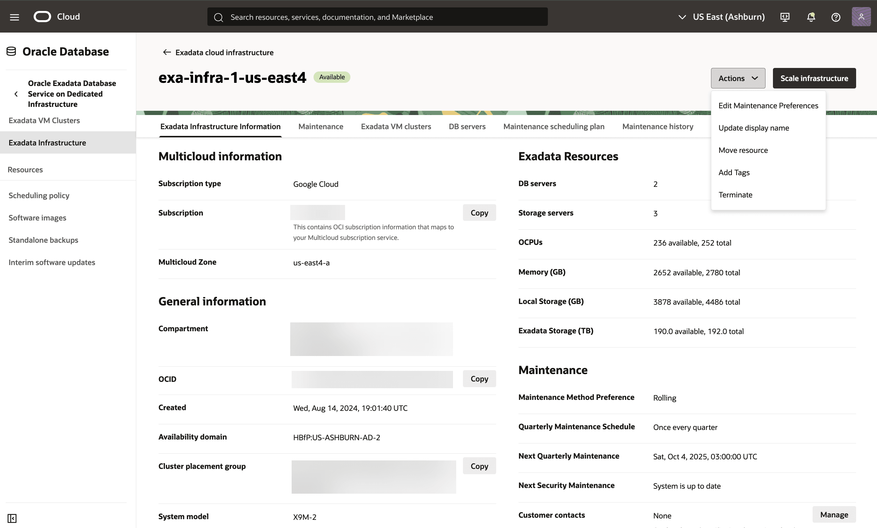Click the Scale infrastructure button

[814, 78]
